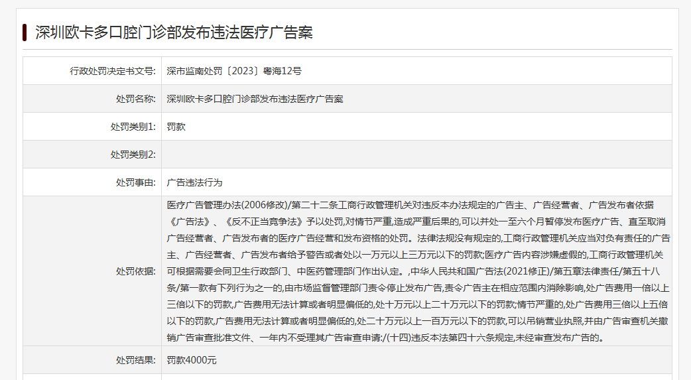Click the dark red bar beside the title

25,32
